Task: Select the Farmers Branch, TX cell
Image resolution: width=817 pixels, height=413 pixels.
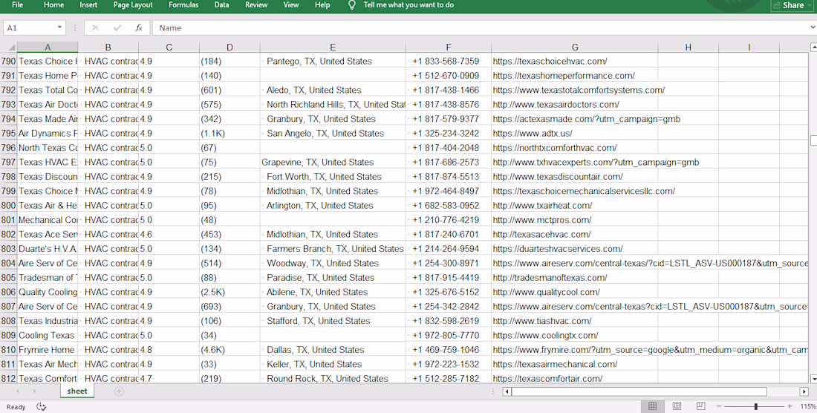Action: tap(333, 249)
